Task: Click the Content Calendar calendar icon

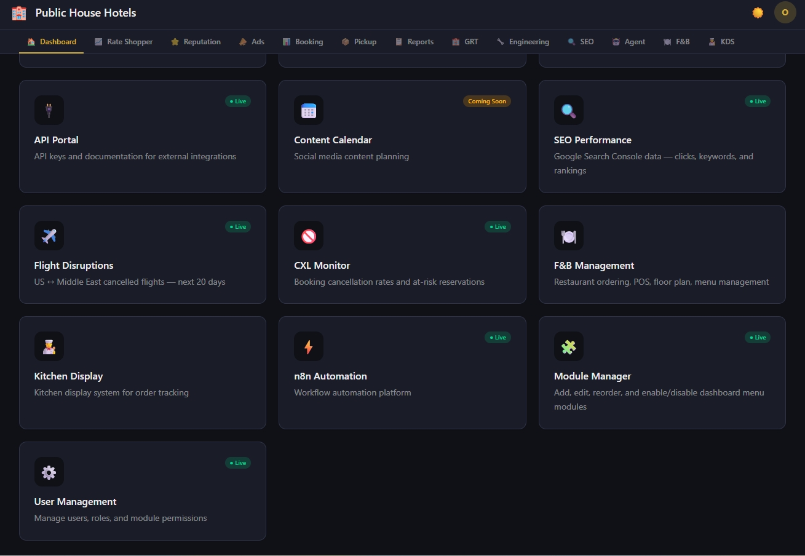Action: pyautogui.click(x=309, y=110)
